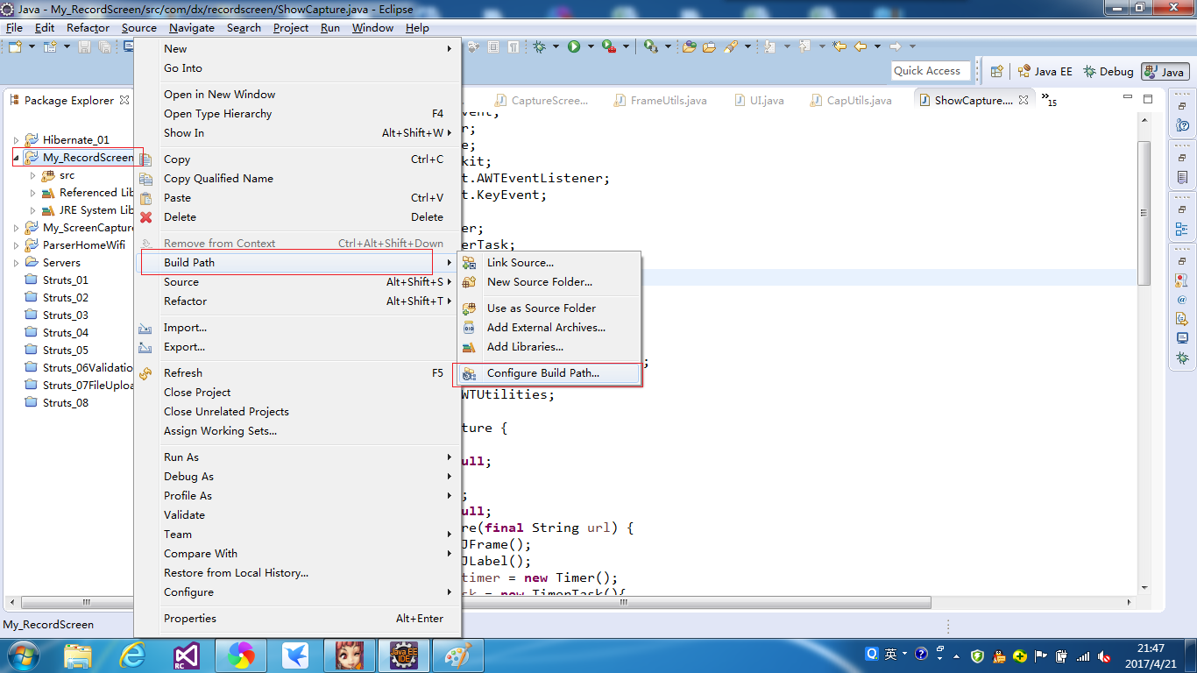Click the Search flashlight toolbar icon
Screen dimensions: 1197x673
731,46
